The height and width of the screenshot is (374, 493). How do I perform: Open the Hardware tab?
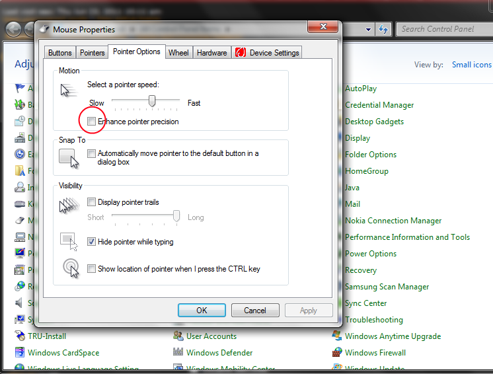[211, 53]
